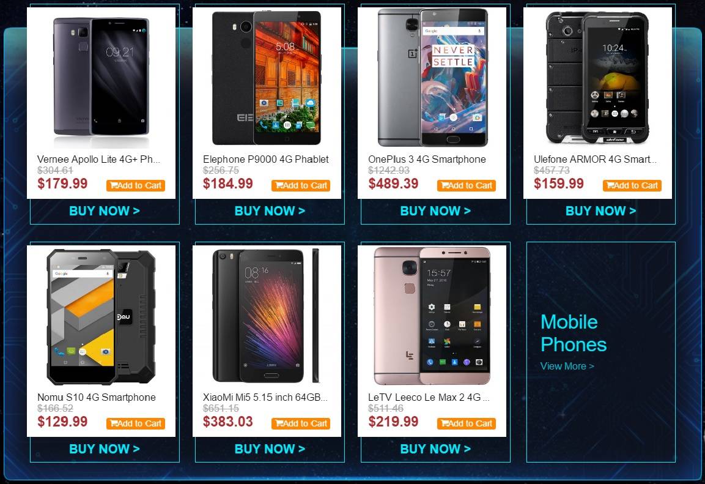Add OnePlus 3 to cart
Screen dimensions: 705x484
tap(467, 185)
